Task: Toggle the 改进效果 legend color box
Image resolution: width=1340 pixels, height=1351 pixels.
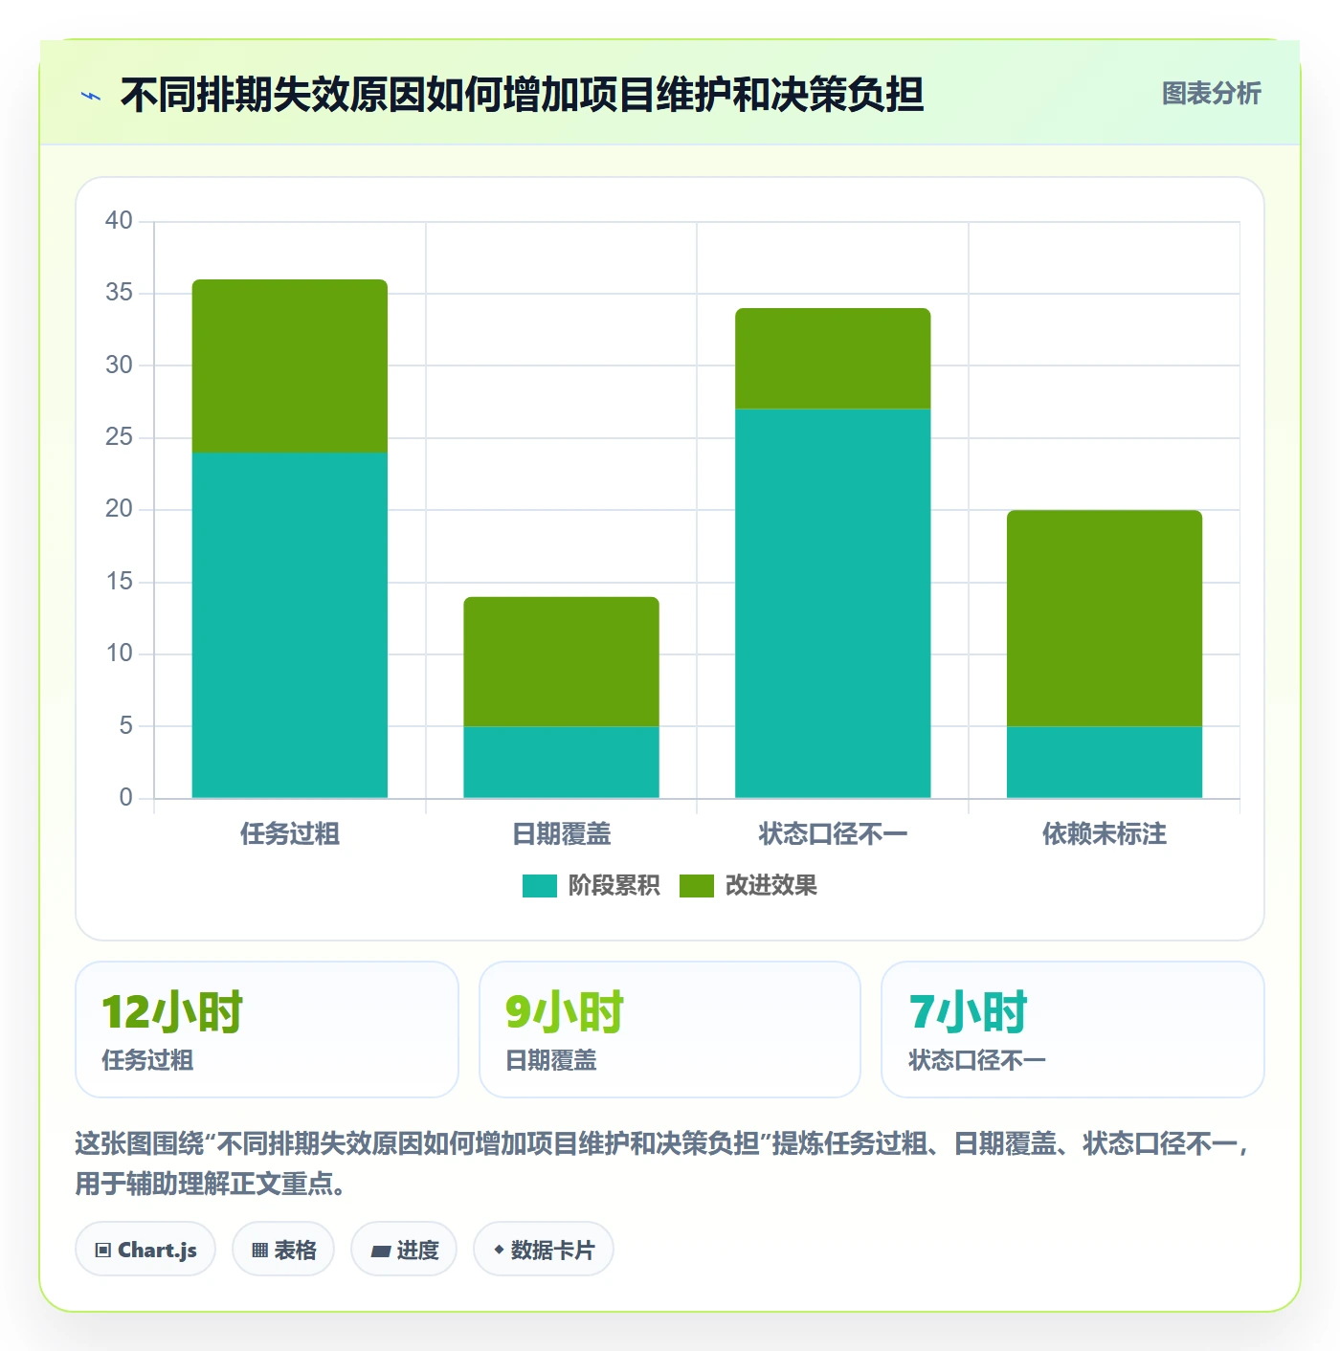Action: [697, 886]
